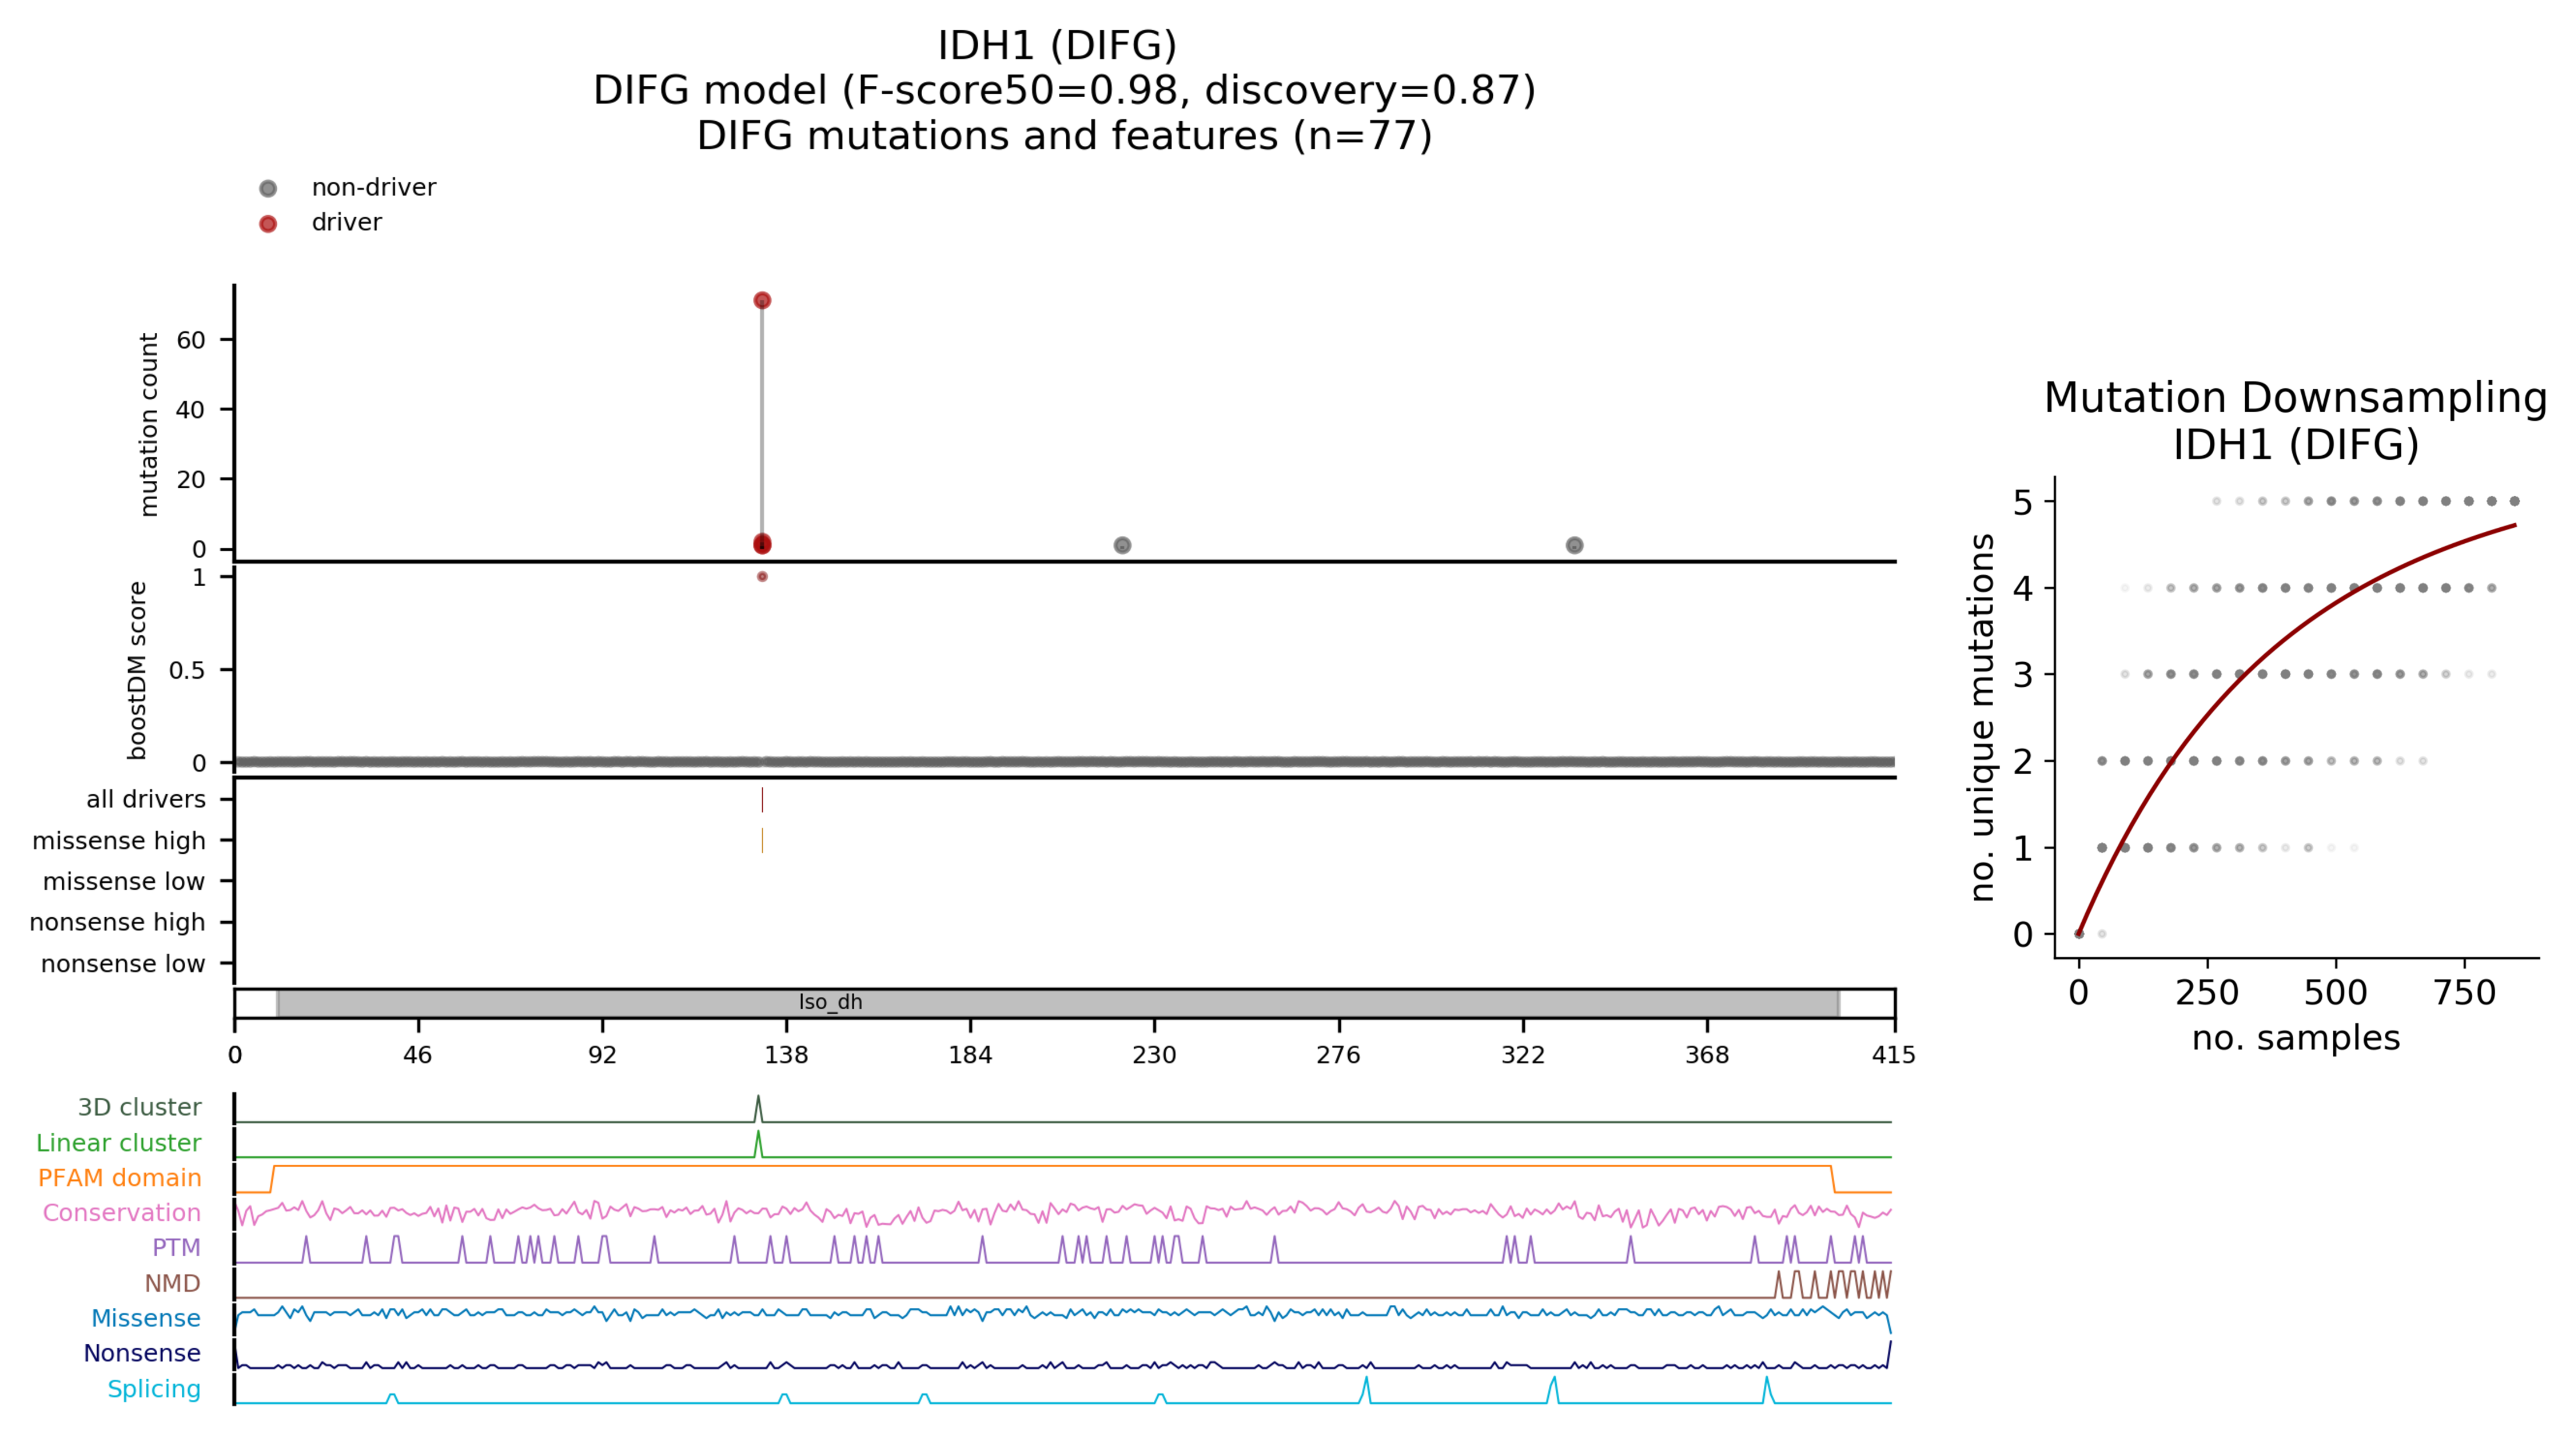Screen dimensions: 2570x1437
Task: Click the Linear cluster track label
Action: pyautogui.click(x=119, y=1143)
